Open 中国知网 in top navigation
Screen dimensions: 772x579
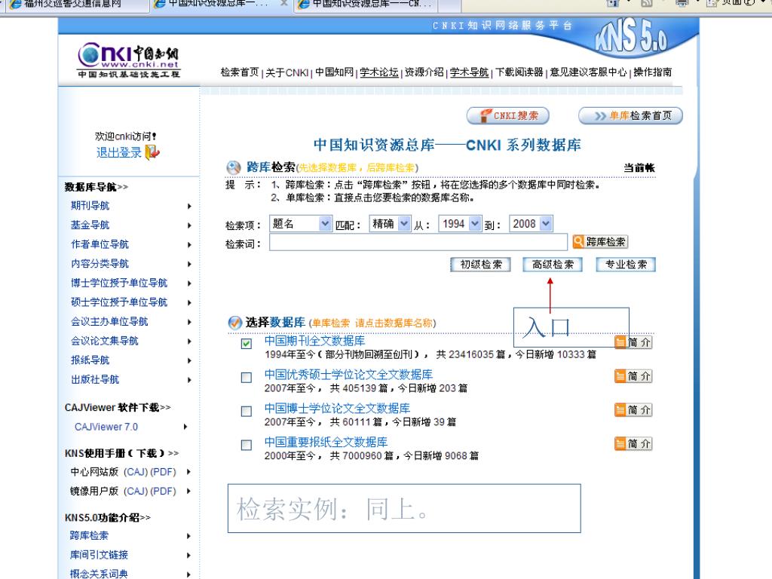334,72
